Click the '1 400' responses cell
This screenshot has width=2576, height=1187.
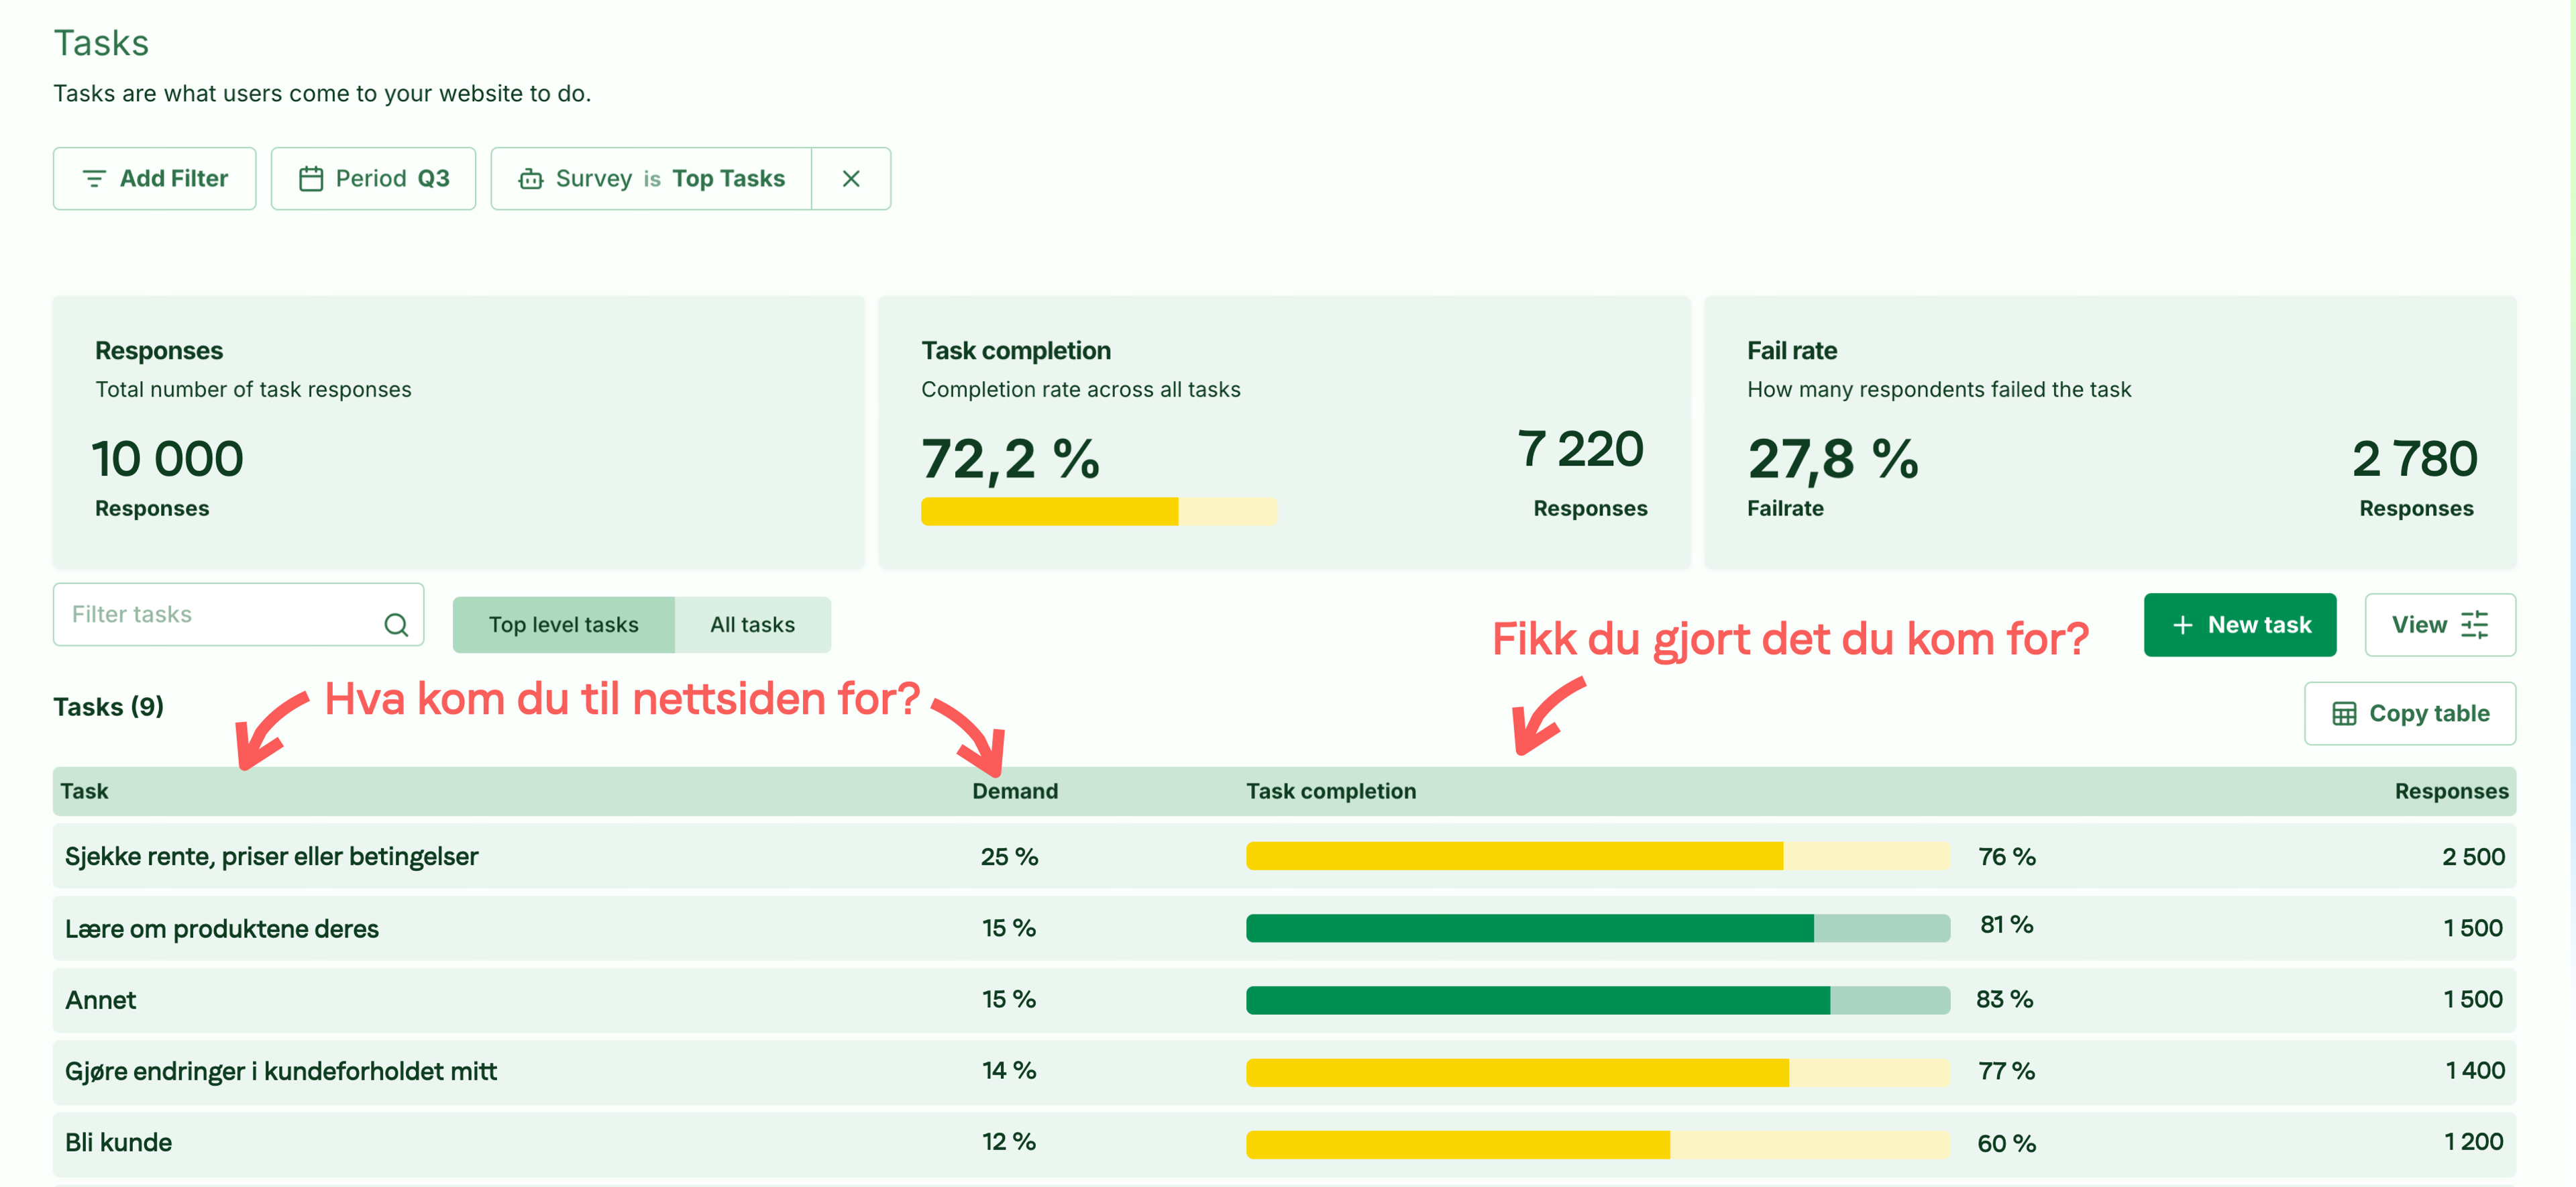tap(2475, 1071)
